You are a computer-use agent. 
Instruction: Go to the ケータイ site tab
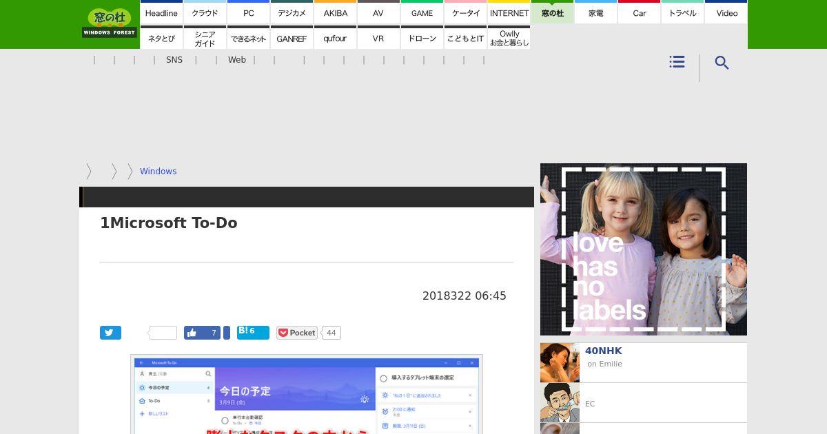(465, 12)
